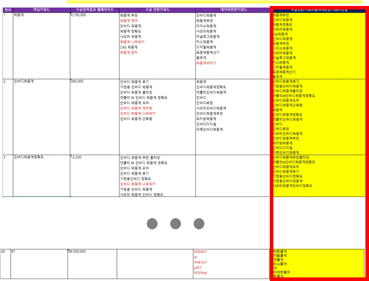
Task: Select the 핵심키워드 header cell
Action: tap(41, 9)
